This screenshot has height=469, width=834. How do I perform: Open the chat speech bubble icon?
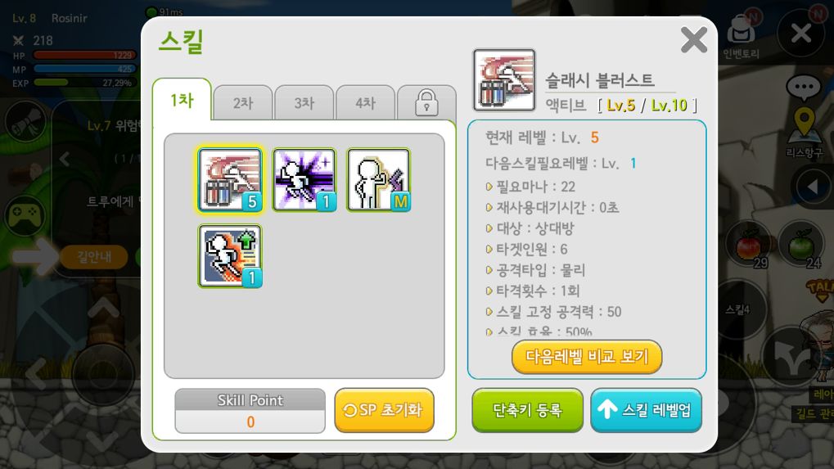click(x=803, y=88)
